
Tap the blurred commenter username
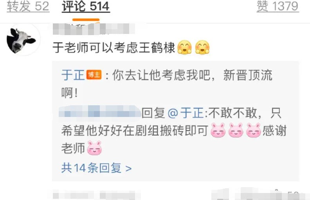click(x=94, y=29)
